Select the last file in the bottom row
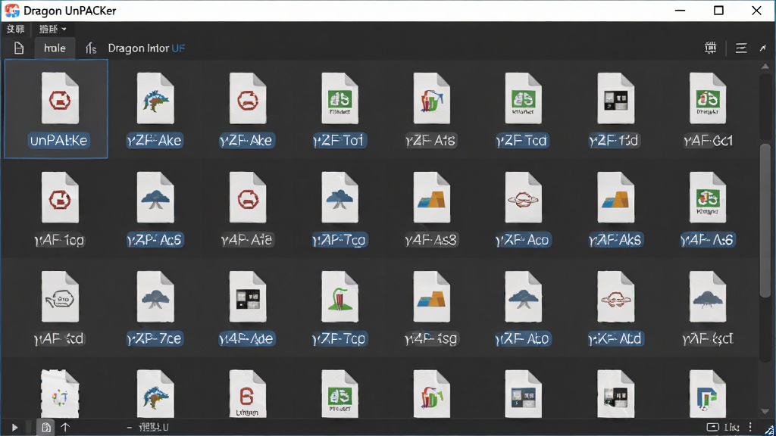The height and width of the screenshot is (436, 776). click(708, 394)
